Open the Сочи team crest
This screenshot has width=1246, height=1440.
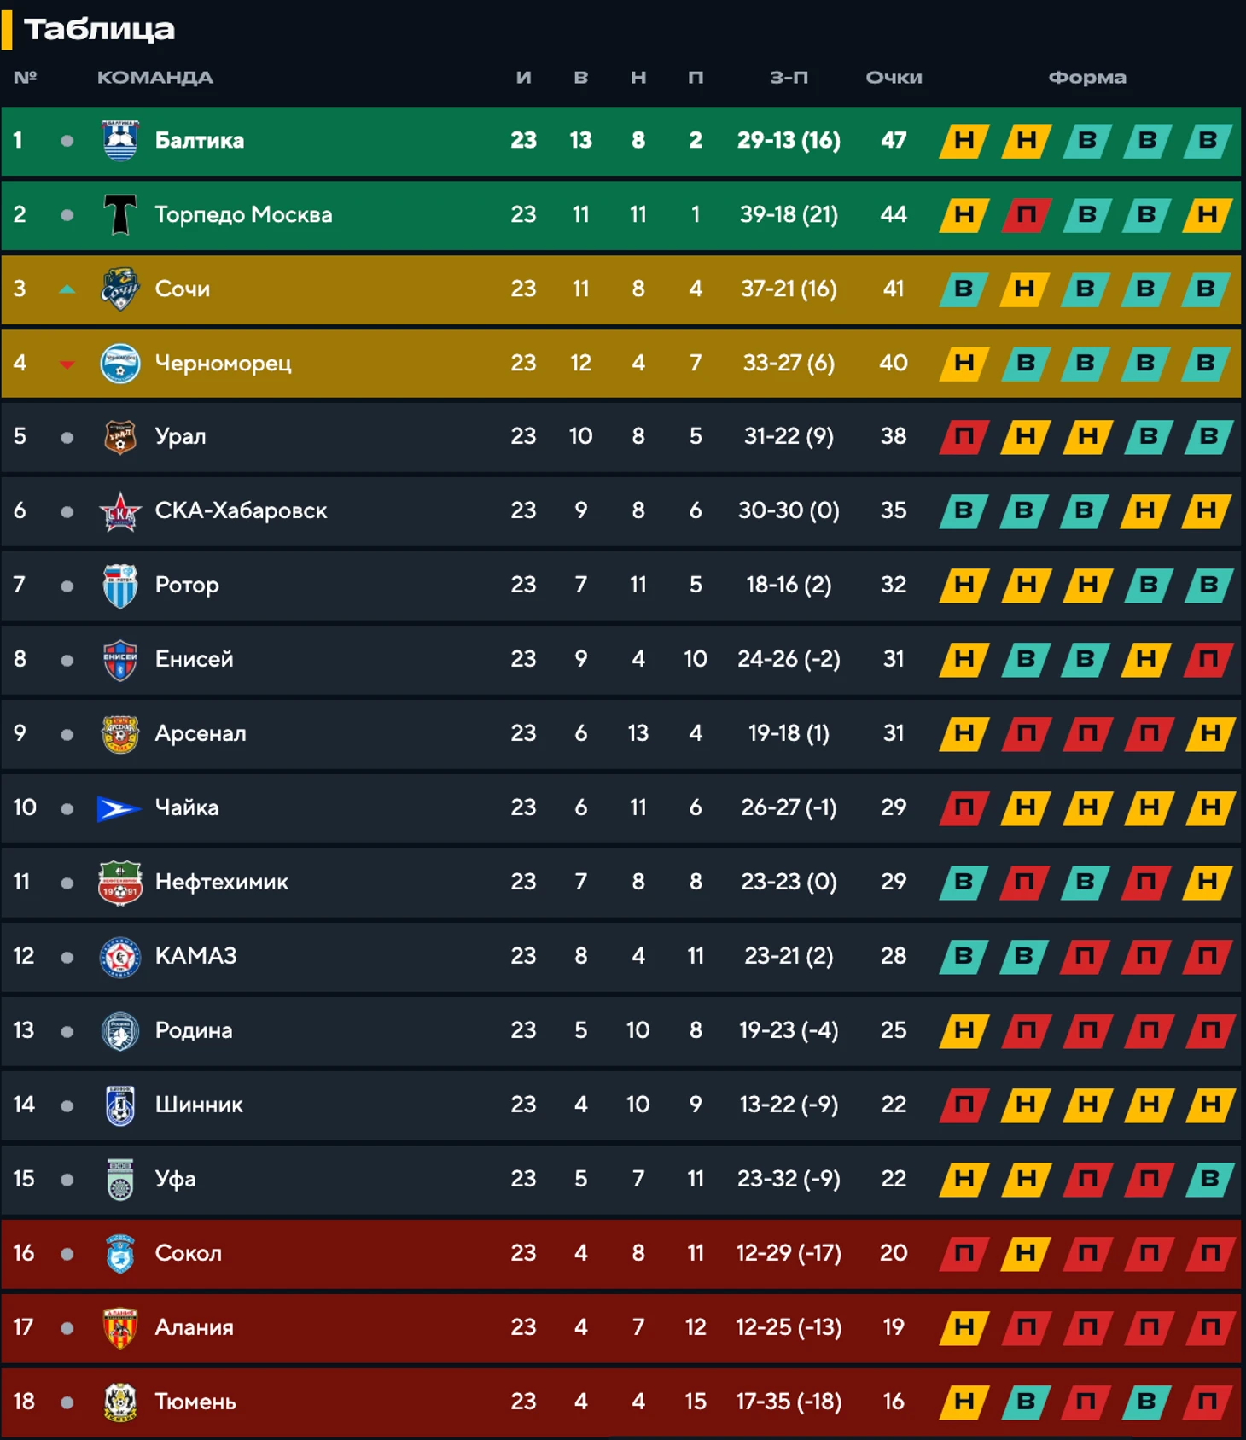point(120,289)
